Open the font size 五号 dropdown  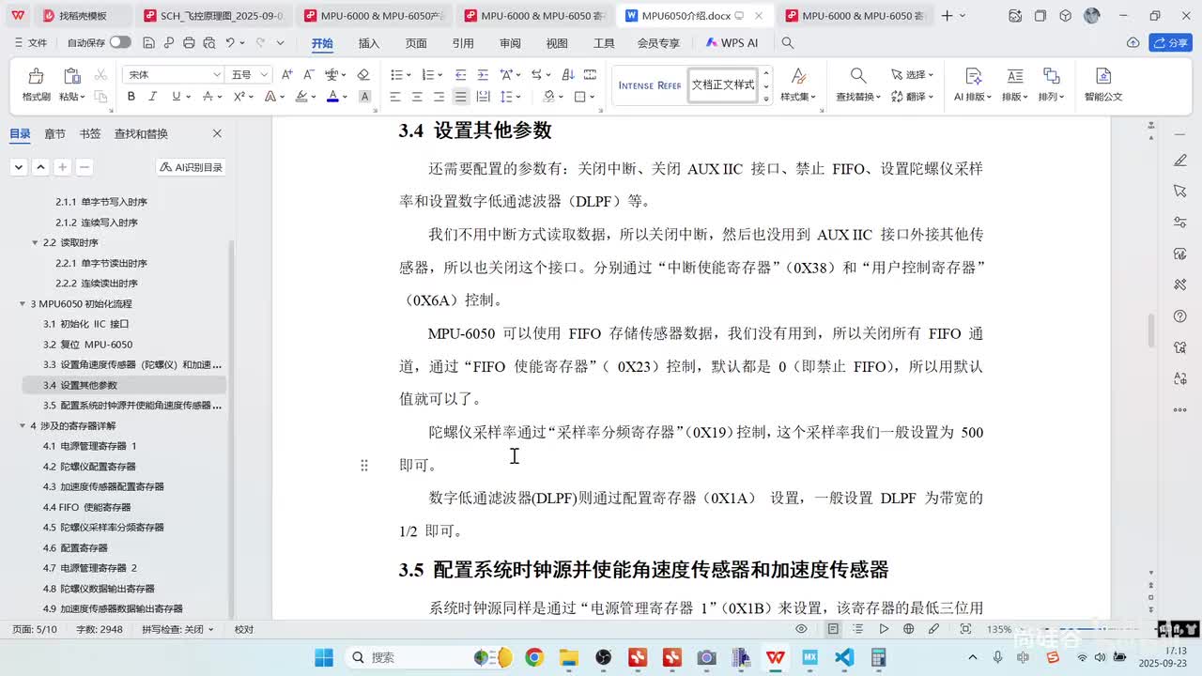265,74
